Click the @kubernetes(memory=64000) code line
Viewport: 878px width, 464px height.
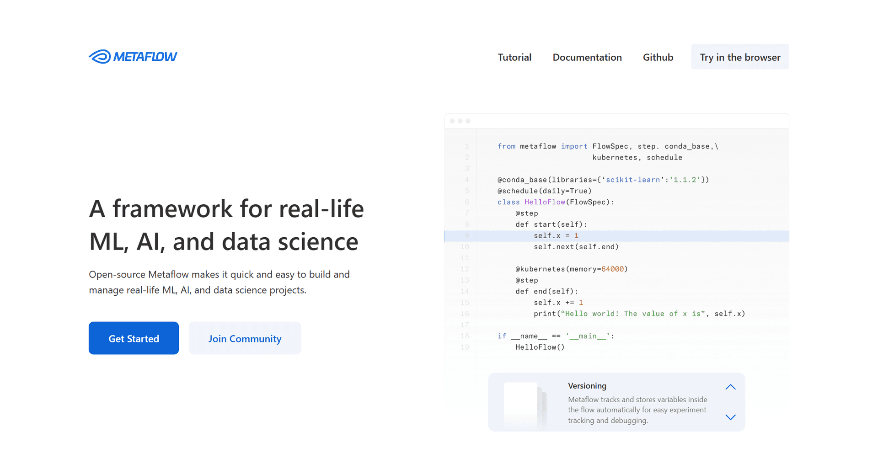(571, 269)
